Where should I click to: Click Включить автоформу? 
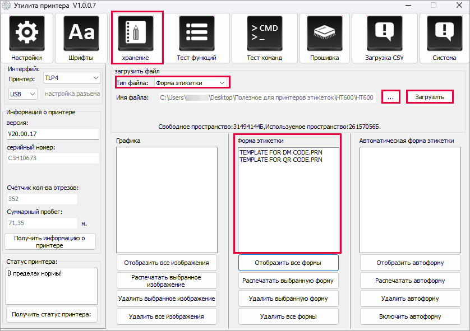click(x=411, y=316)
